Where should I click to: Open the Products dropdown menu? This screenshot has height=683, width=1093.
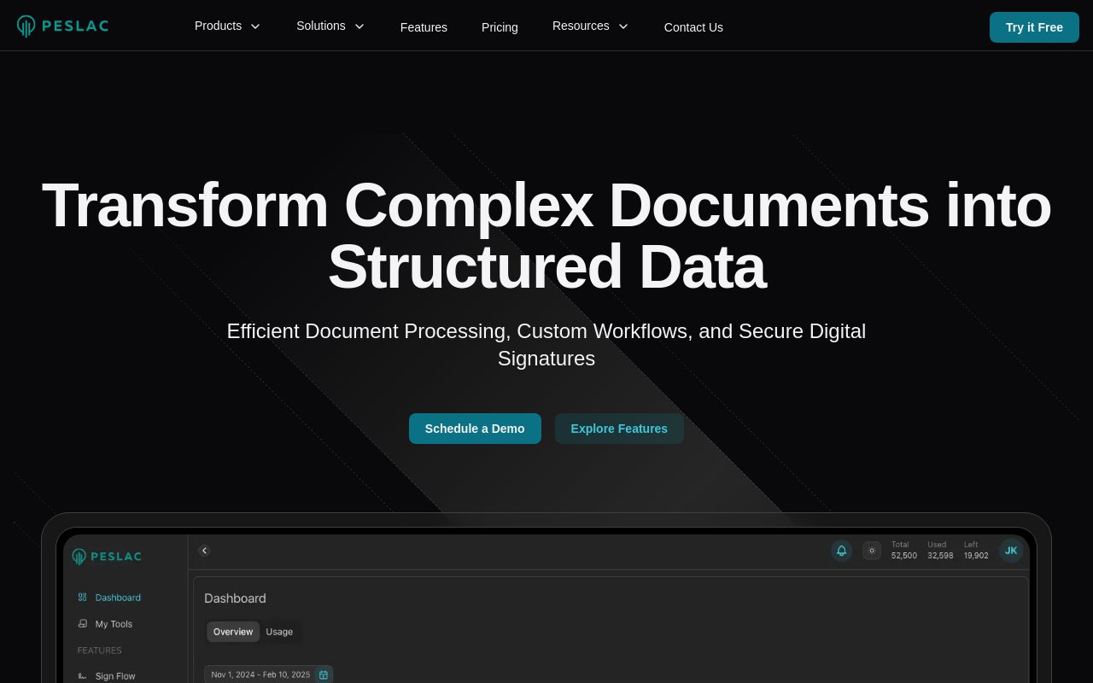pyautogui.click(x=227, y=26)
